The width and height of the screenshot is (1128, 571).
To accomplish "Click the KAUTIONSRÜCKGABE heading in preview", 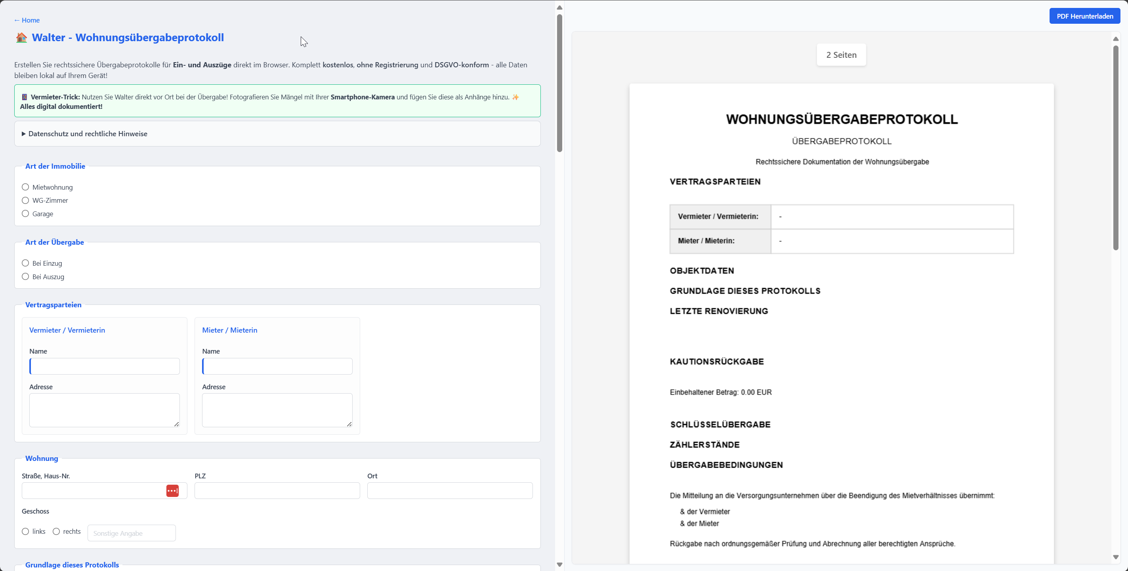I will click(717, 362).
